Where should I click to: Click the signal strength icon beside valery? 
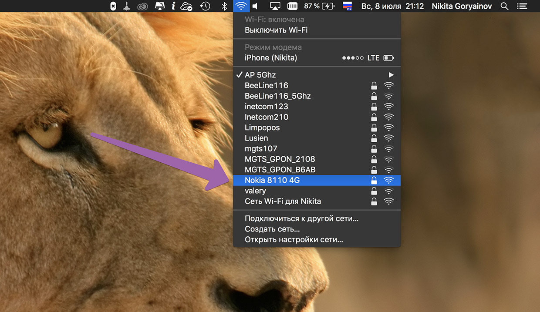[x=388, y=191]
